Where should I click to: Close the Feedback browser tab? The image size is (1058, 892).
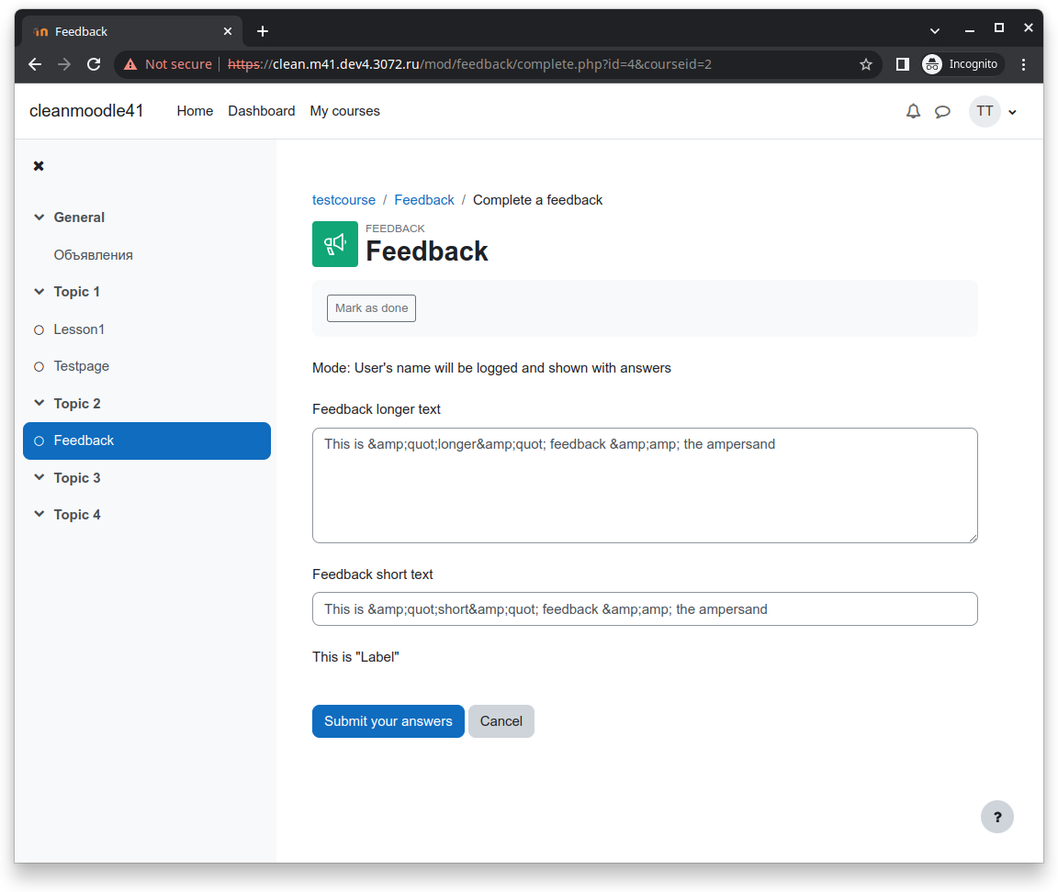228,31
